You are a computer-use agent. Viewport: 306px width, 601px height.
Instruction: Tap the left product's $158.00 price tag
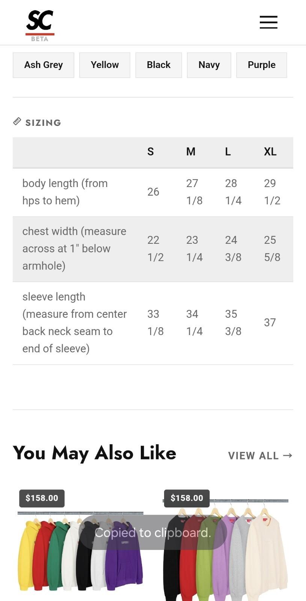click(42, 498)
